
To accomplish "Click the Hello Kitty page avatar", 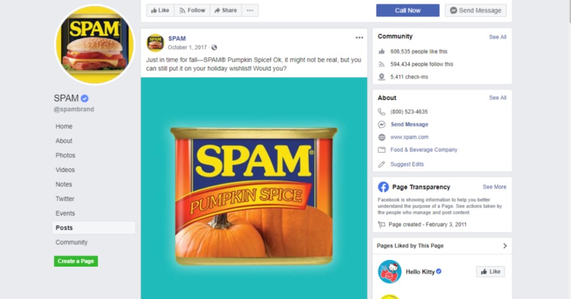I will click(x=389, y=272).
